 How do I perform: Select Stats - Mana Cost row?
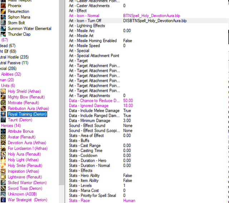coord(148,190)
